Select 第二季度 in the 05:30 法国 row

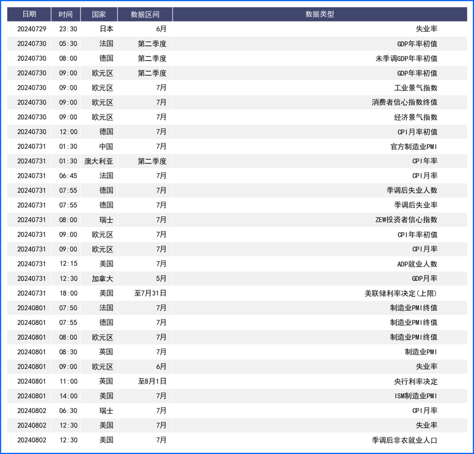(152, 44)
